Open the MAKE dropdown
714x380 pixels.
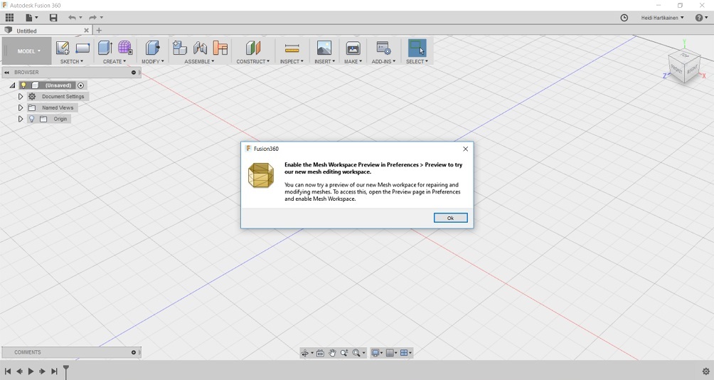click(353, 61)
